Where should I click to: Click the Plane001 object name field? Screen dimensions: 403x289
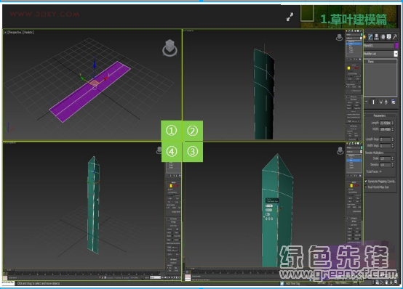click(379, 46)
